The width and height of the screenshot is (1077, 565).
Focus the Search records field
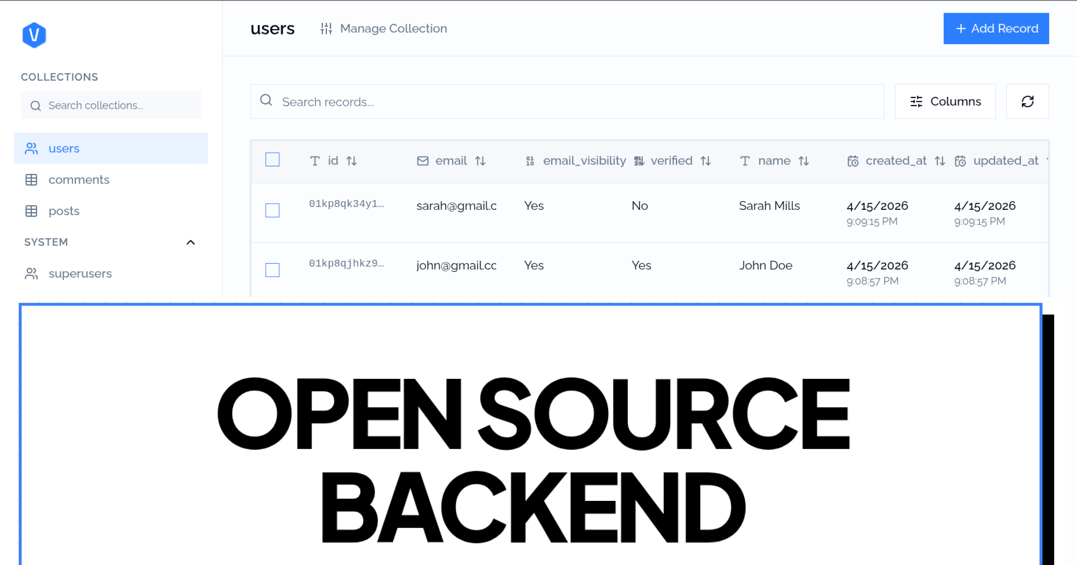click(567, 102)
